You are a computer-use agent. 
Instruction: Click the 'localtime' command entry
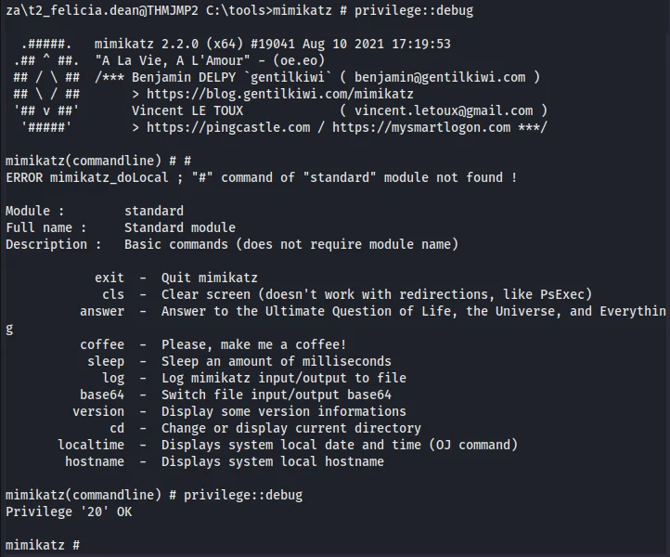coord(91,445)
